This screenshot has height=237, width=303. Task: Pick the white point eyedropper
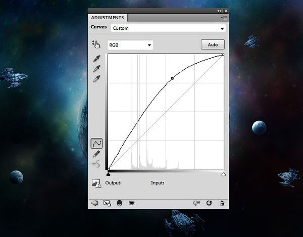point(96,78)
